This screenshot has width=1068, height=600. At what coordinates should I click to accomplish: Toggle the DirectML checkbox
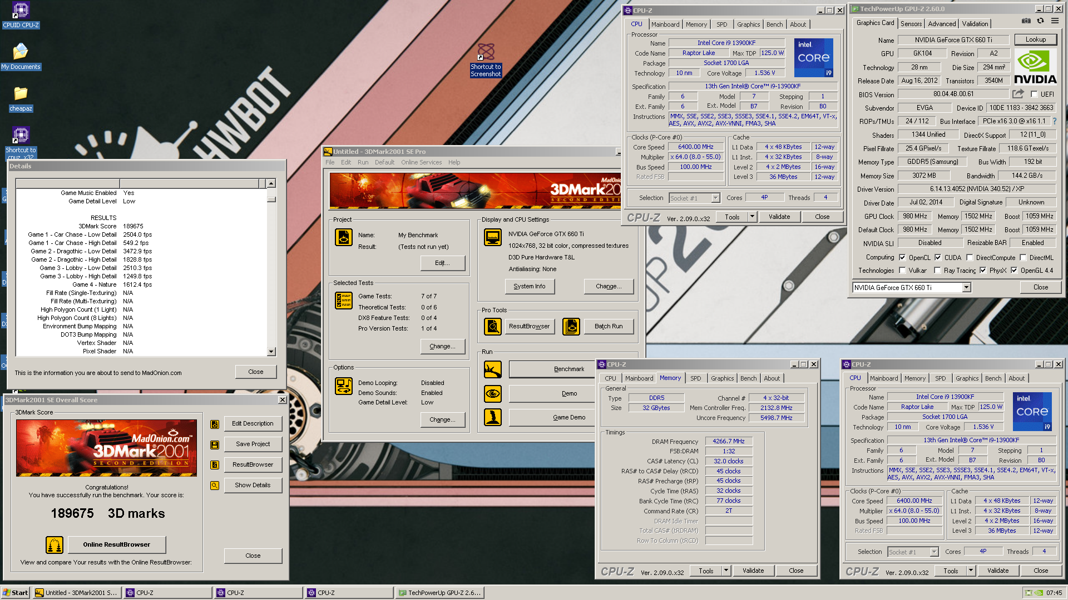[x=1023, y=258]
